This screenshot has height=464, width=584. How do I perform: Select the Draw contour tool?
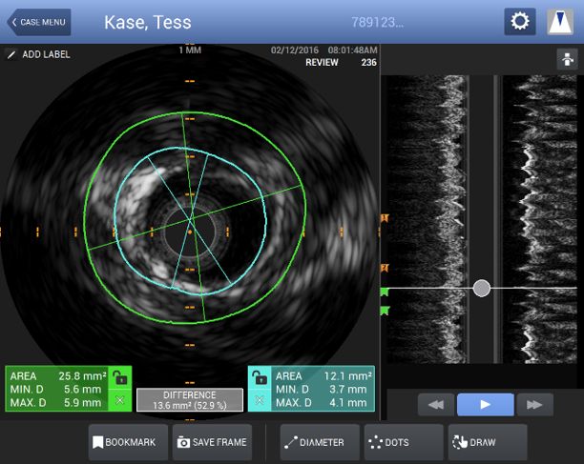488,442
